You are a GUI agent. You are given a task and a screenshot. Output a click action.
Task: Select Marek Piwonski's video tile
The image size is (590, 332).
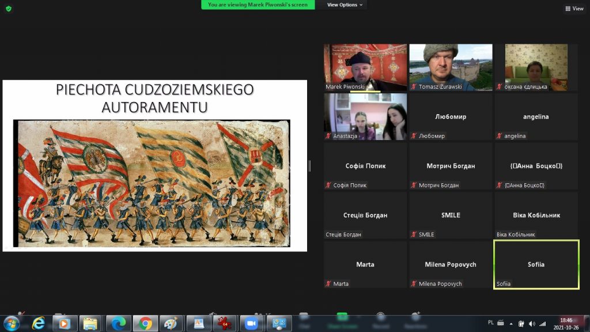[x=365, y=67]
